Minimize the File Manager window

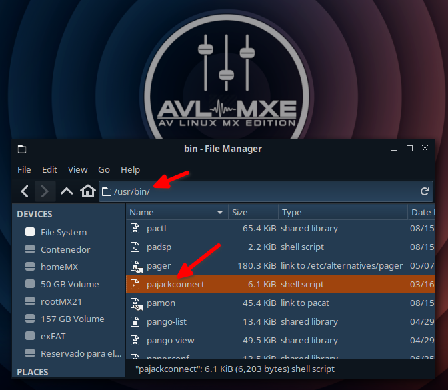[394, 149]
